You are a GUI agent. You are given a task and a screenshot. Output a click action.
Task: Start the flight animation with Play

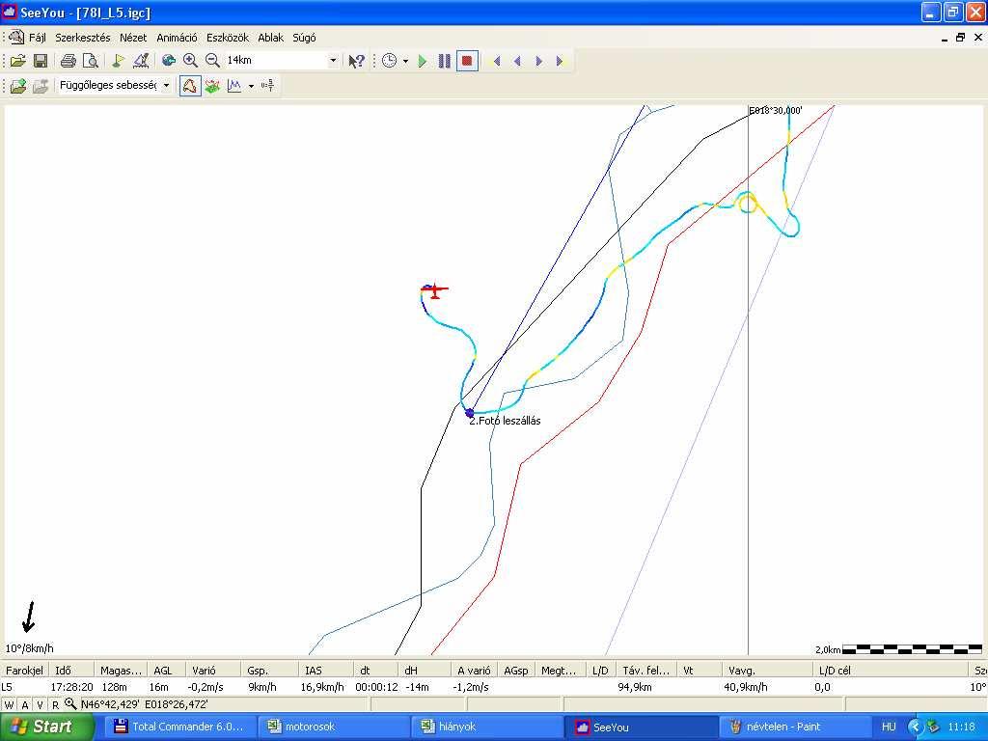(x=423, y=61)
